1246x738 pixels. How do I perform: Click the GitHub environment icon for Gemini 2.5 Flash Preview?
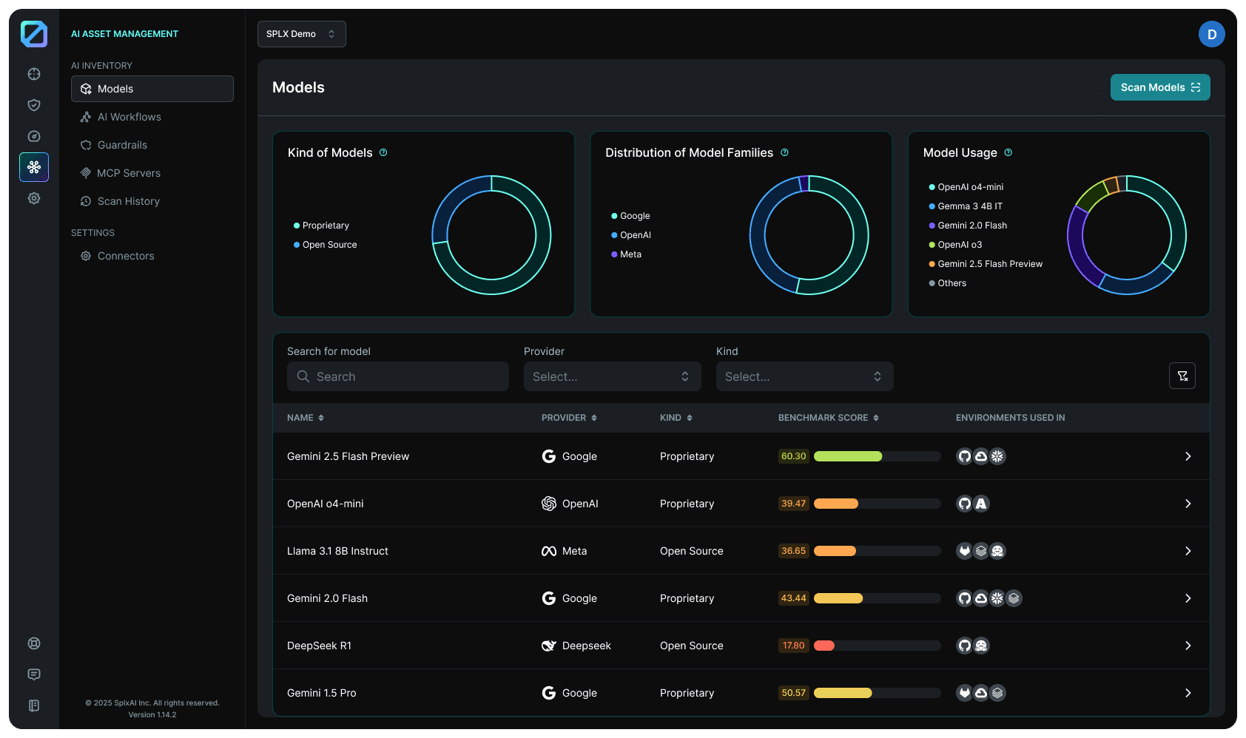point(964,456)
